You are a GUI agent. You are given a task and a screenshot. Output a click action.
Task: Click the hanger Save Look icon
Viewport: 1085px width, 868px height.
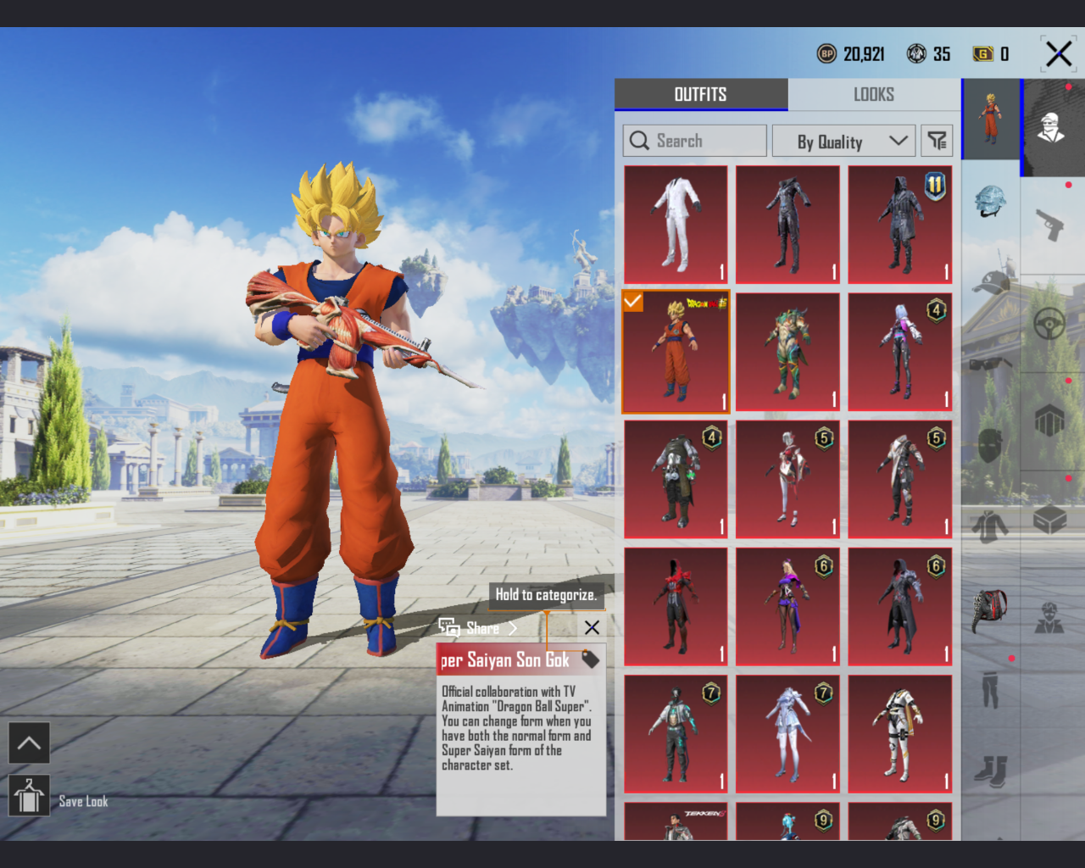click(x=29, y=796)
